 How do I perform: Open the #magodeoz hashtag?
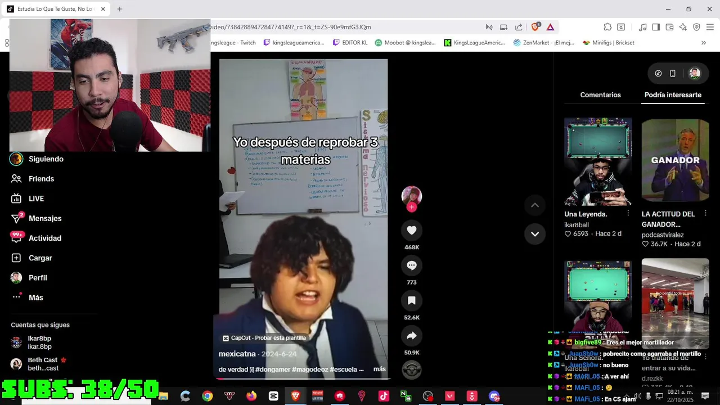click(310, 370)
